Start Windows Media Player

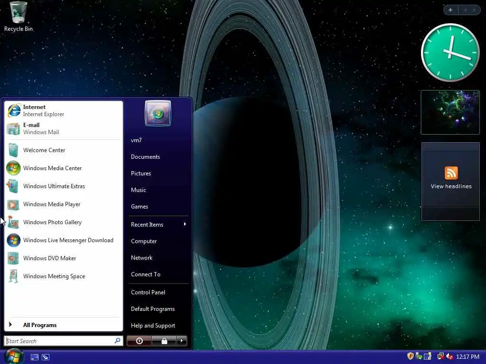point(64,204)
